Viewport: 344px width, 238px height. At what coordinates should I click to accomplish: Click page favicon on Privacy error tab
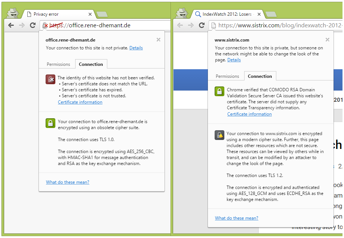[29, 14]
